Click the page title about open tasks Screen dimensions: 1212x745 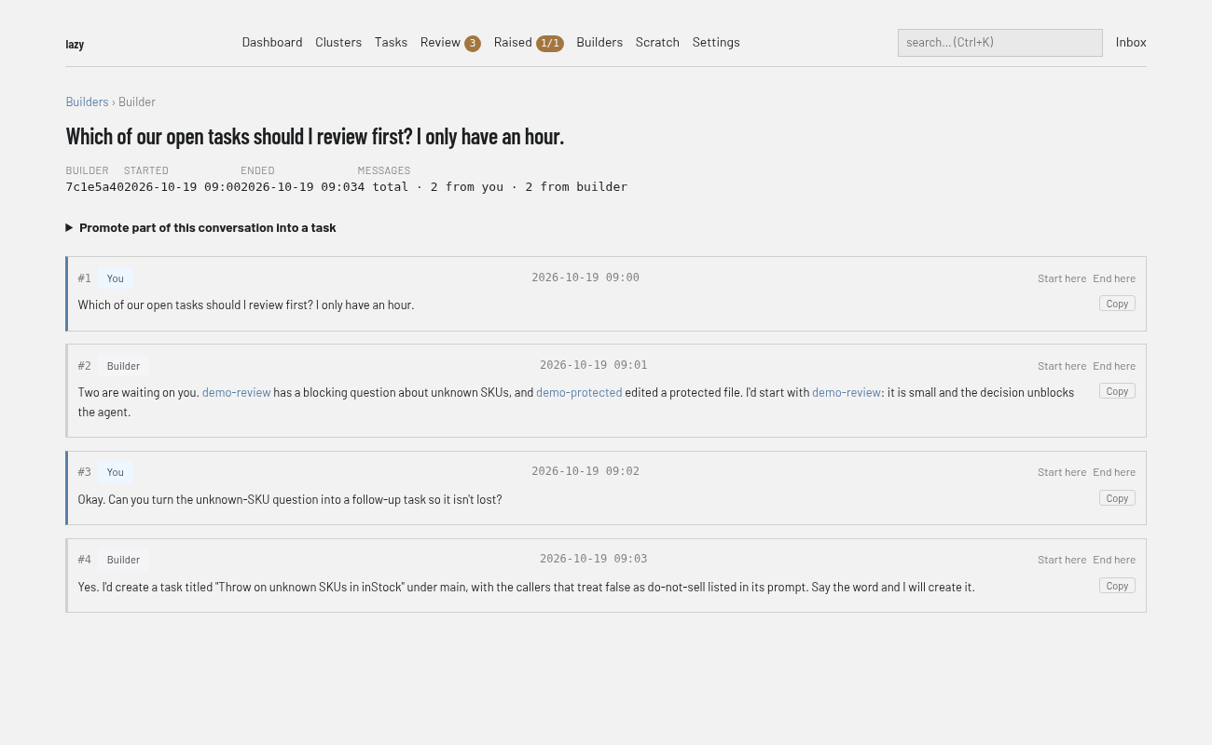point(315,136)
